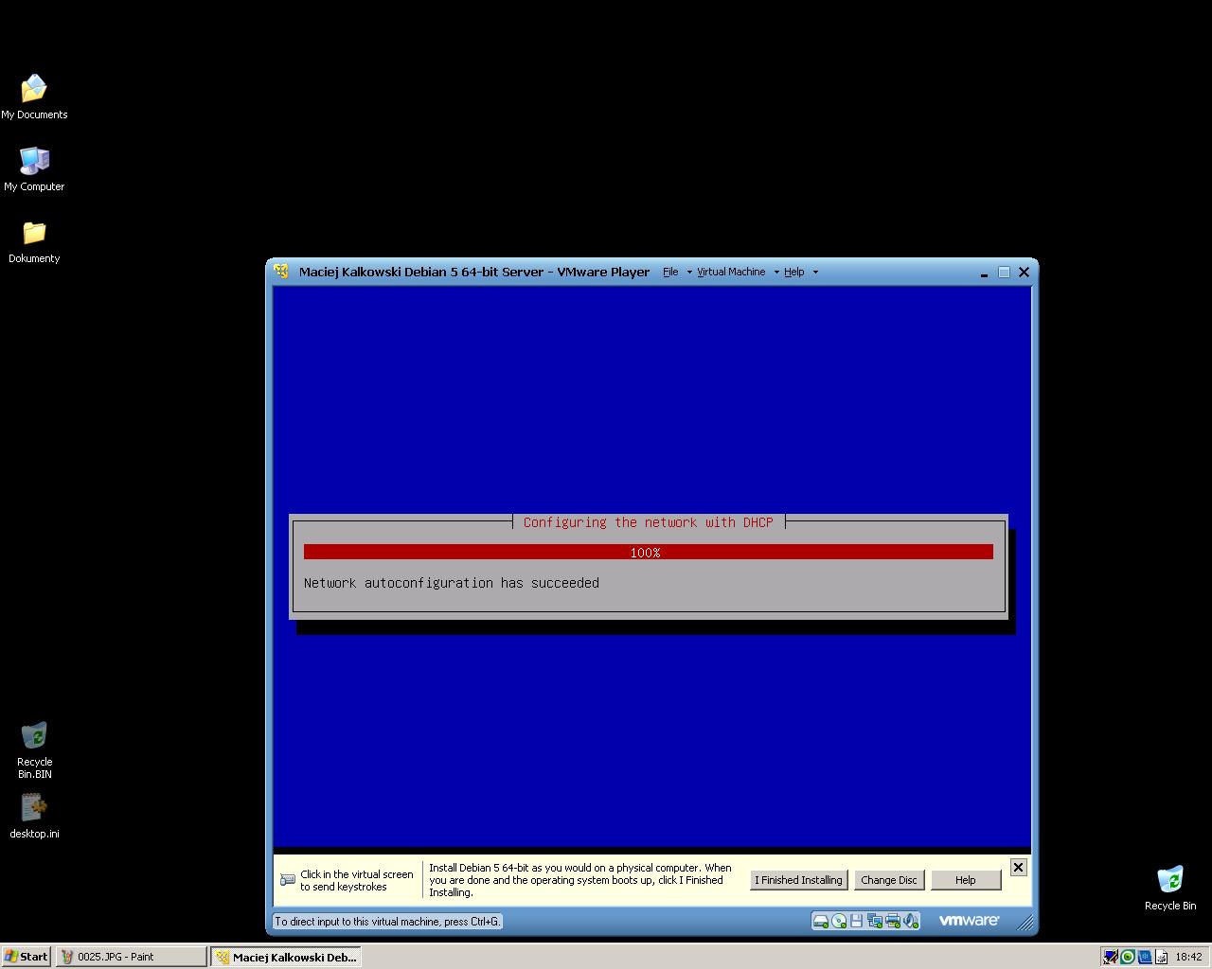Image resolution: width=1212 pixels, height=969 pixels.
Task: Click 'Configuring the network with DHCP' title
Action: [x=649, y=522]
